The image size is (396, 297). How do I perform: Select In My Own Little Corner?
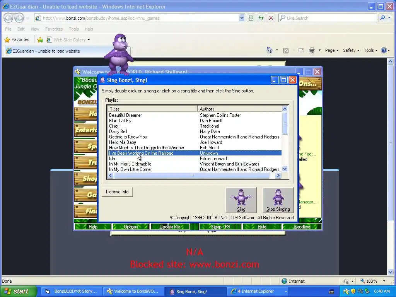(195, 169)
